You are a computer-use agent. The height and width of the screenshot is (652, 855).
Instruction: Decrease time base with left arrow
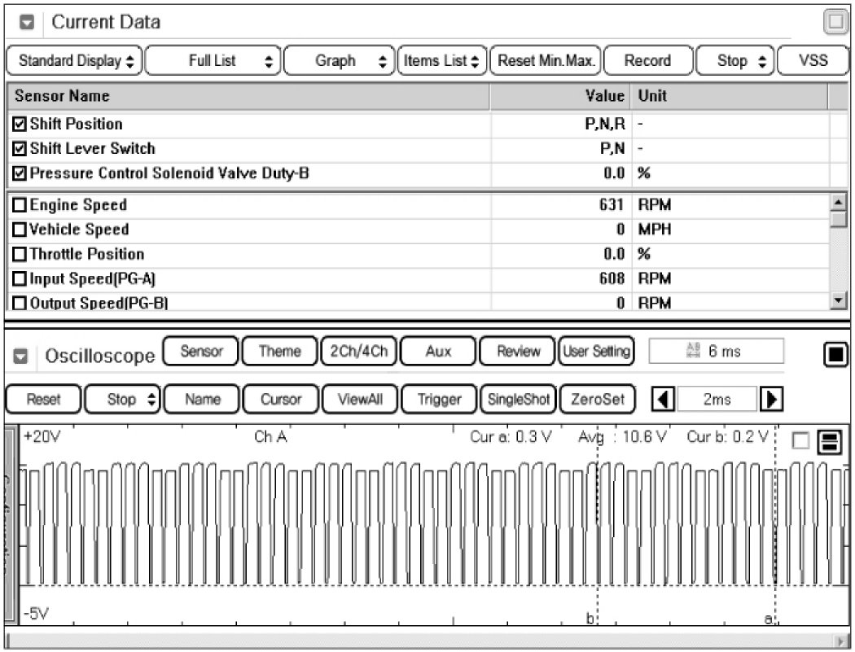tap(665, 400)
